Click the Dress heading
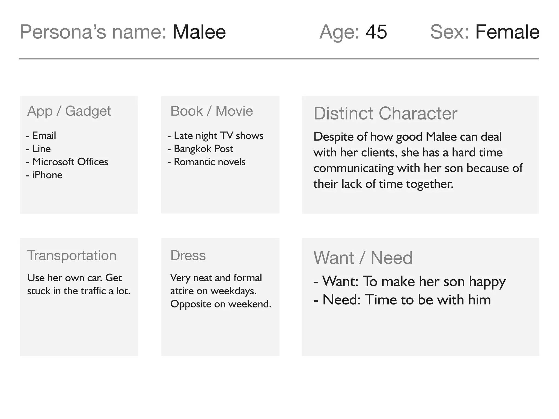 point(188,256)
